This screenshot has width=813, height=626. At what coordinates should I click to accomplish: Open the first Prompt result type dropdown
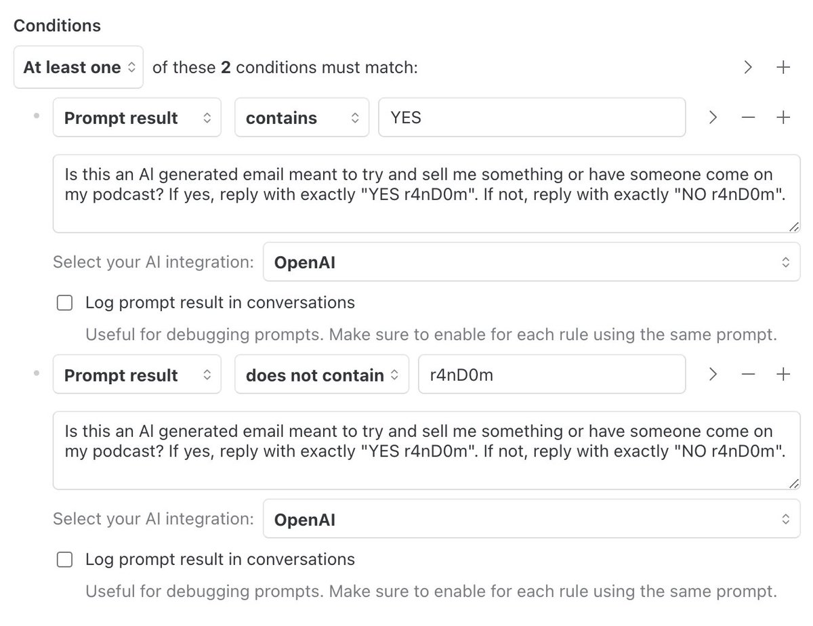click(x=137, y=118)
